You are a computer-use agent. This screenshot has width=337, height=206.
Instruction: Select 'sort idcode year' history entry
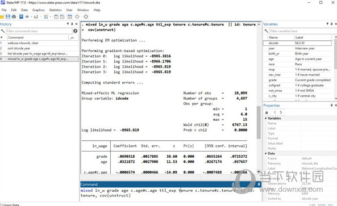39,48
